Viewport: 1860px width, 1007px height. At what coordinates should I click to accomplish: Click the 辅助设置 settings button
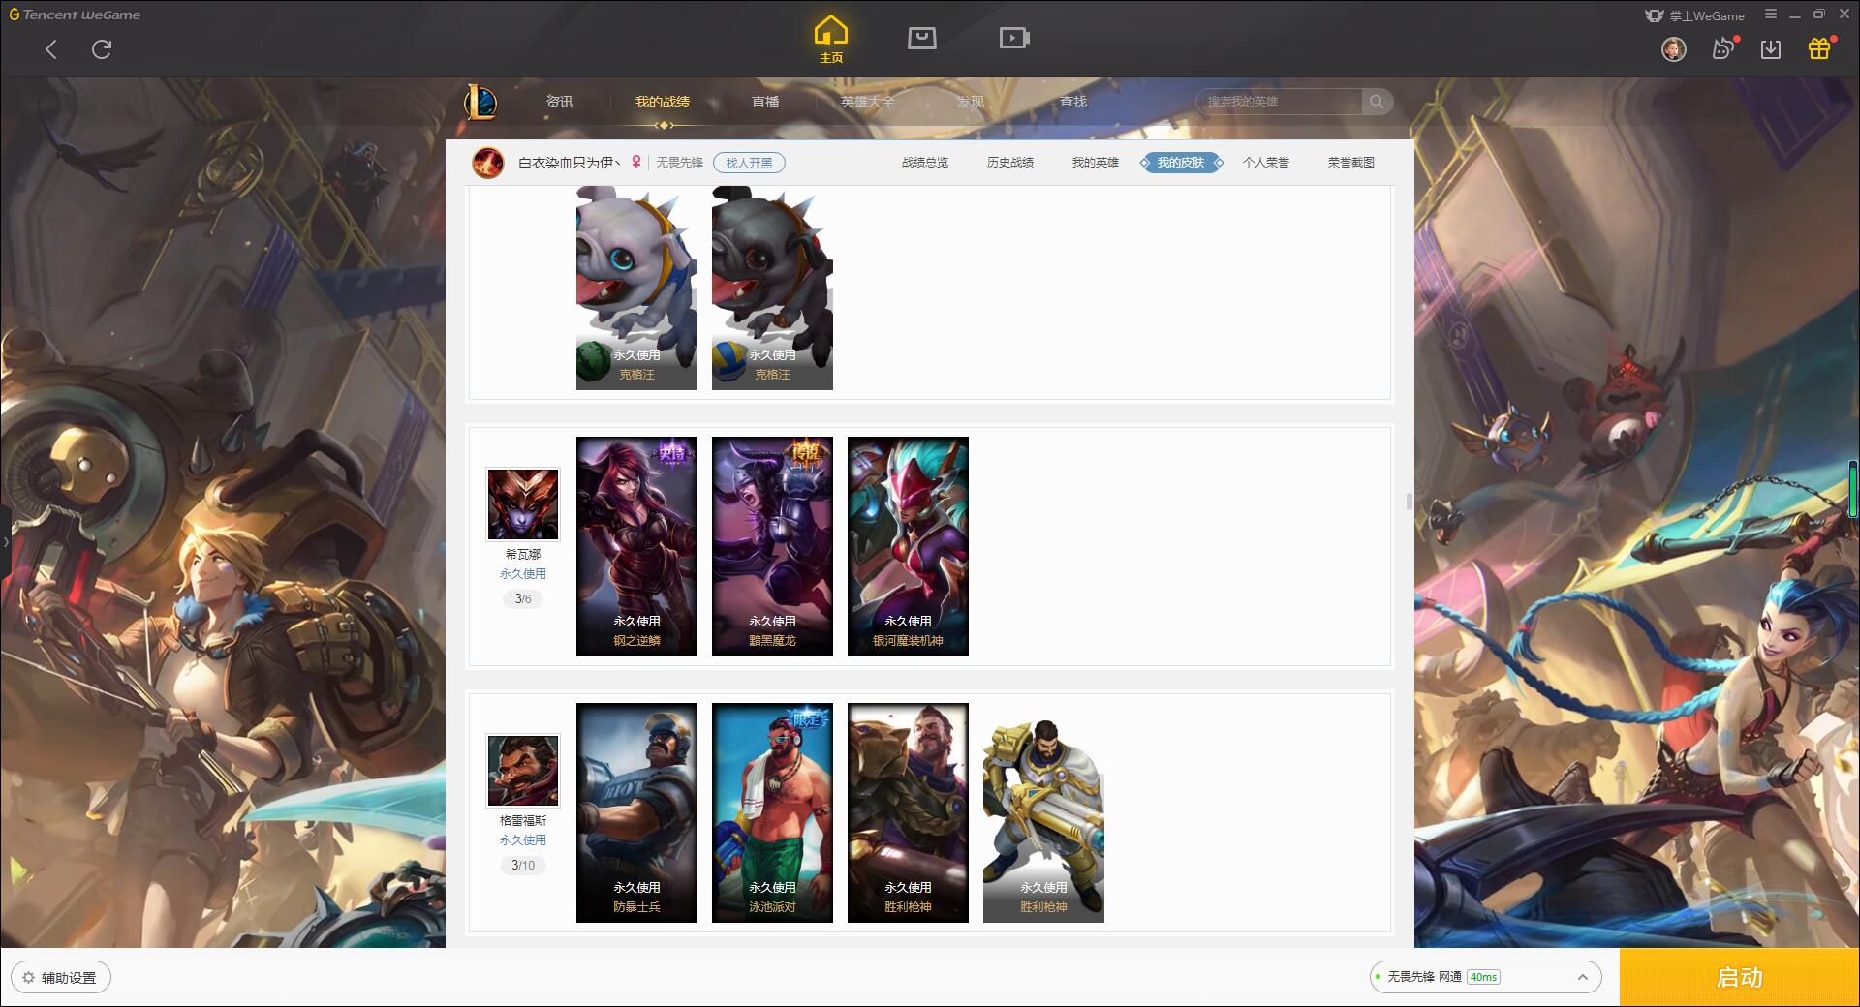tap(60, 978)
